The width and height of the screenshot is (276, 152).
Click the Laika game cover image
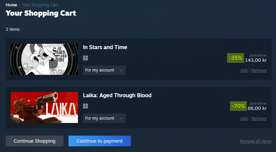(x=44, y=107)
